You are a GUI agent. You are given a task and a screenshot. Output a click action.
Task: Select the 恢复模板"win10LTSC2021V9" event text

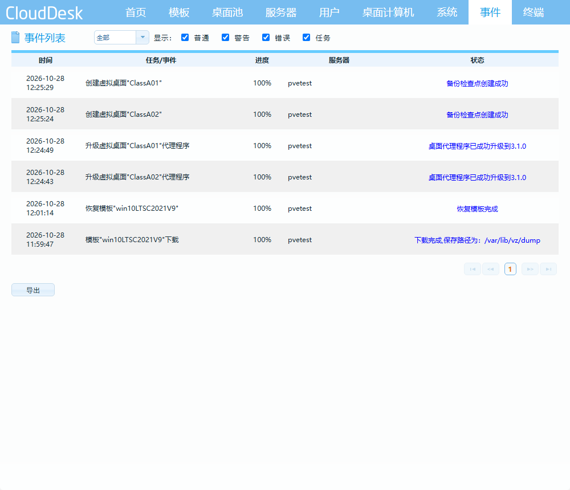132,209
